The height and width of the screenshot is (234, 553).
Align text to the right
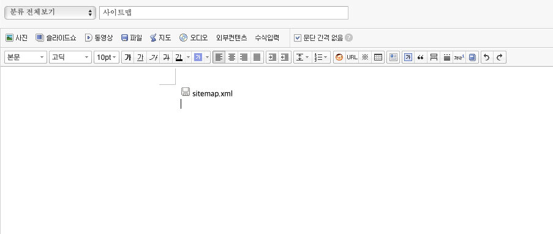(x=244, y=57)
